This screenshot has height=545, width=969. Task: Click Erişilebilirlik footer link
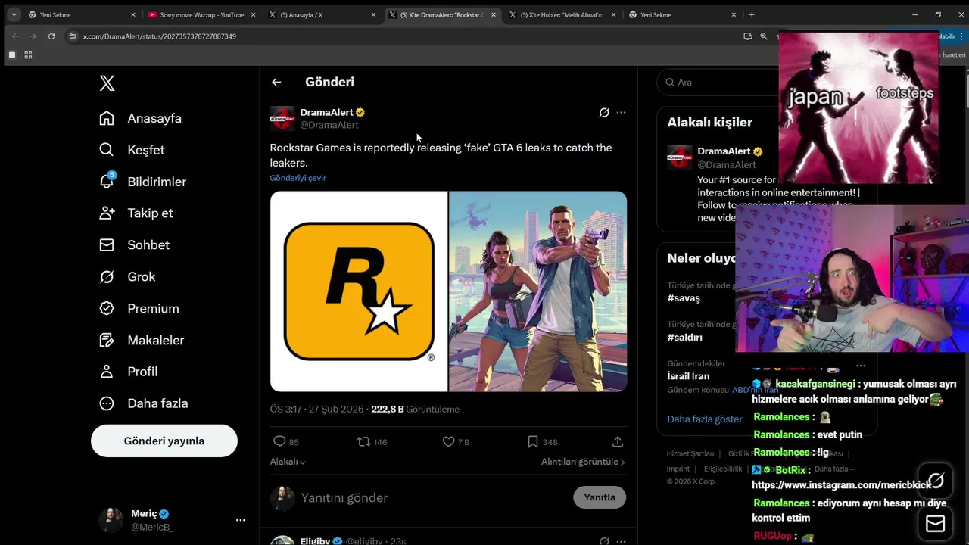tap(723, 469)
